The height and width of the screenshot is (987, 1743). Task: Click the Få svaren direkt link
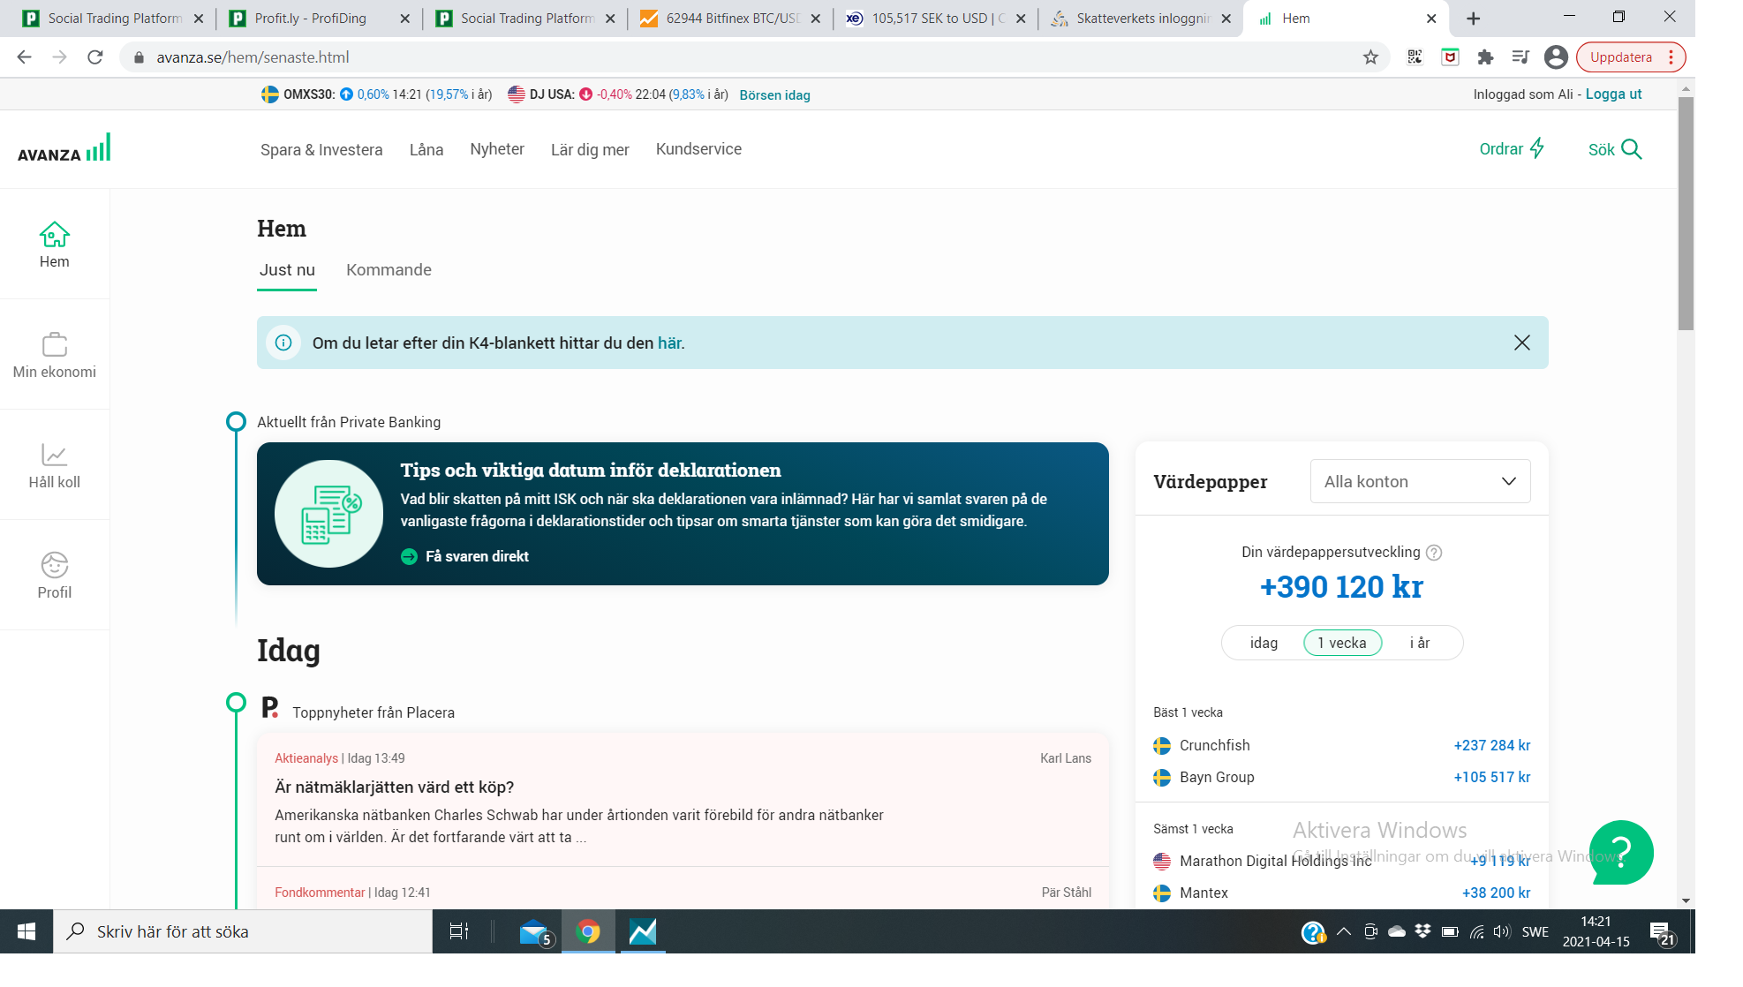click(x=477, y=556)
